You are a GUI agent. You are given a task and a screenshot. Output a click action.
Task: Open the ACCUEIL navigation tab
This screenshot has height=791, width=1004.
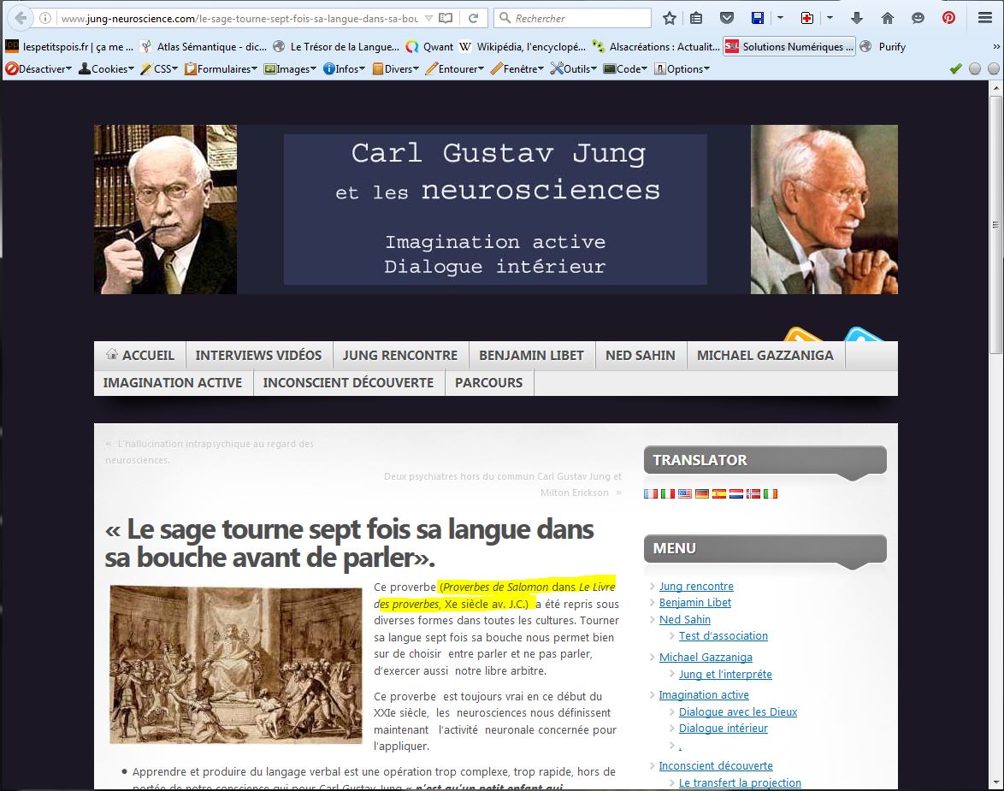[x=139, y=355]
